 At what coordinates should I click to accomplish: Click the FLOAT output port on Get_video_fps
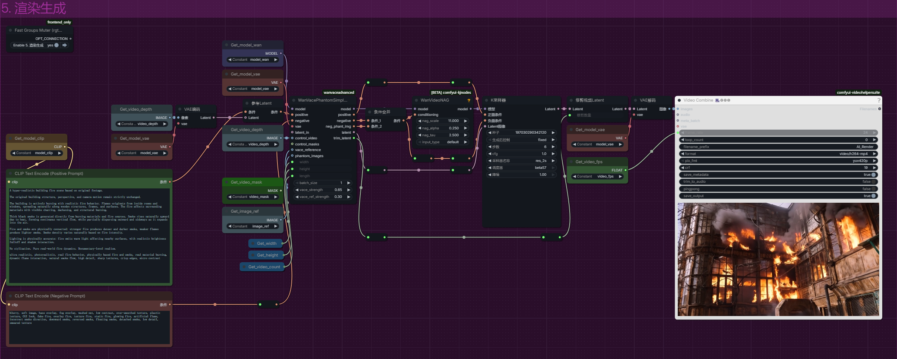coord(625,170)
